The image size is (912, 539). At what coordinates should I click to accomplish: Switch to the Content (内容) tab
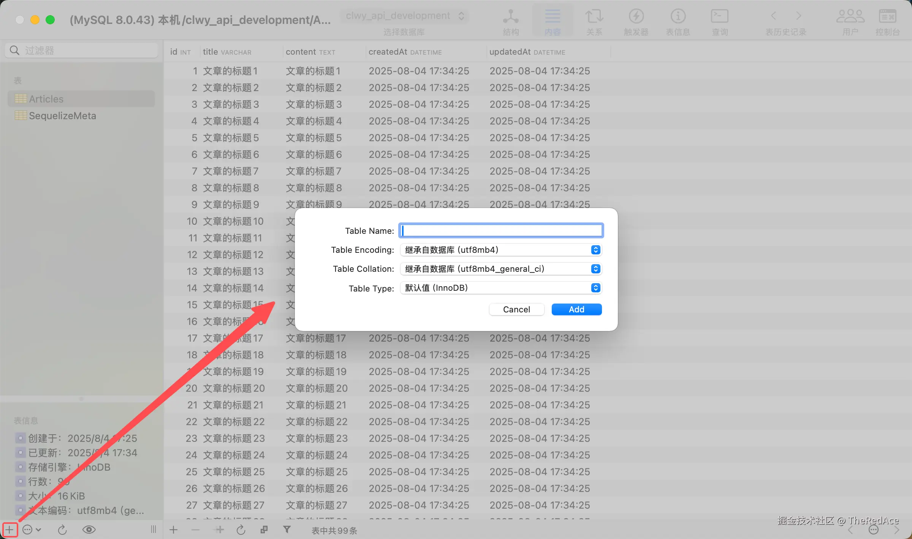pyautogui.click(x=552, y=21)
